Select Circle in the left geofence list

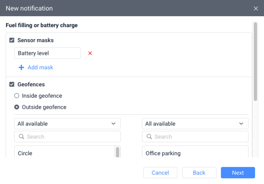click(x=25, y=153)
